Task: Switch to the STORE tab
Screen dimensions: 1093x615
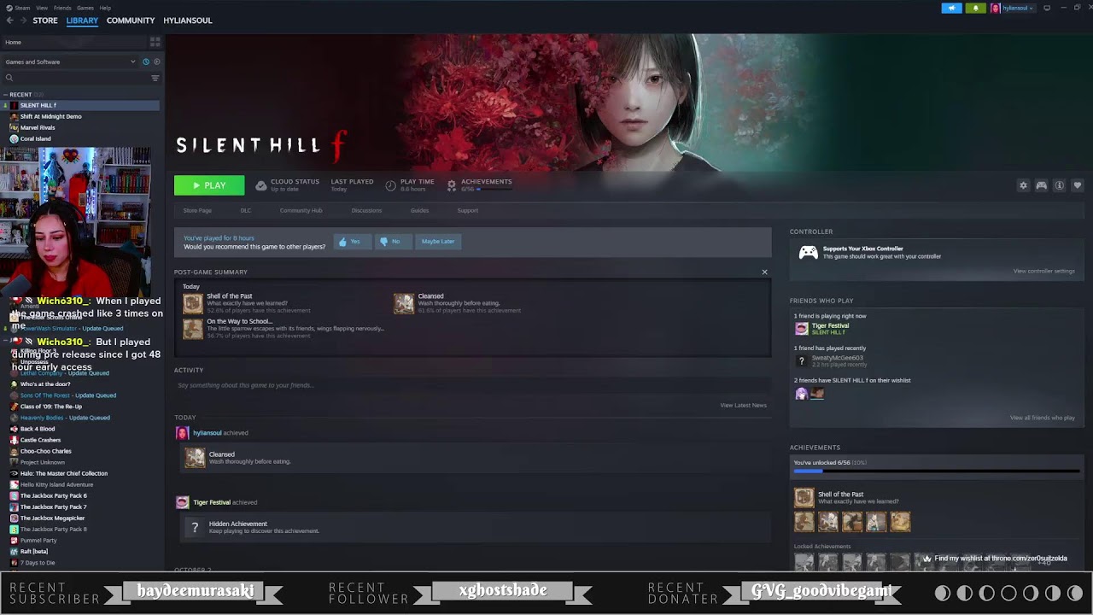Action: tap(45, 20)
